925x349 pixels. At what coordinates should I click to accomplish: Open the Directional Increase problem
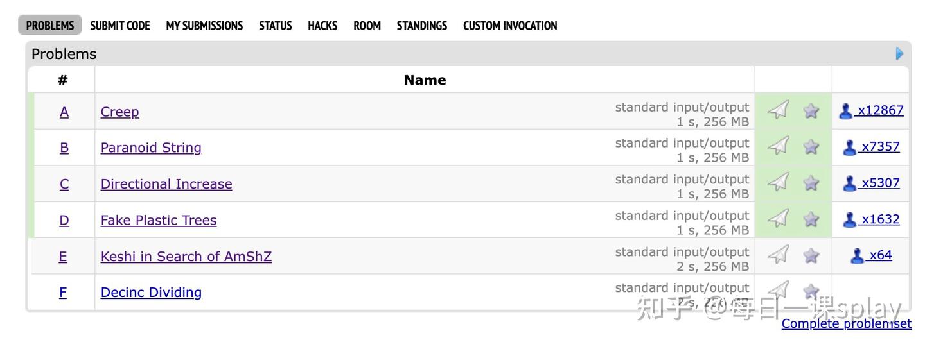(166, 184)
